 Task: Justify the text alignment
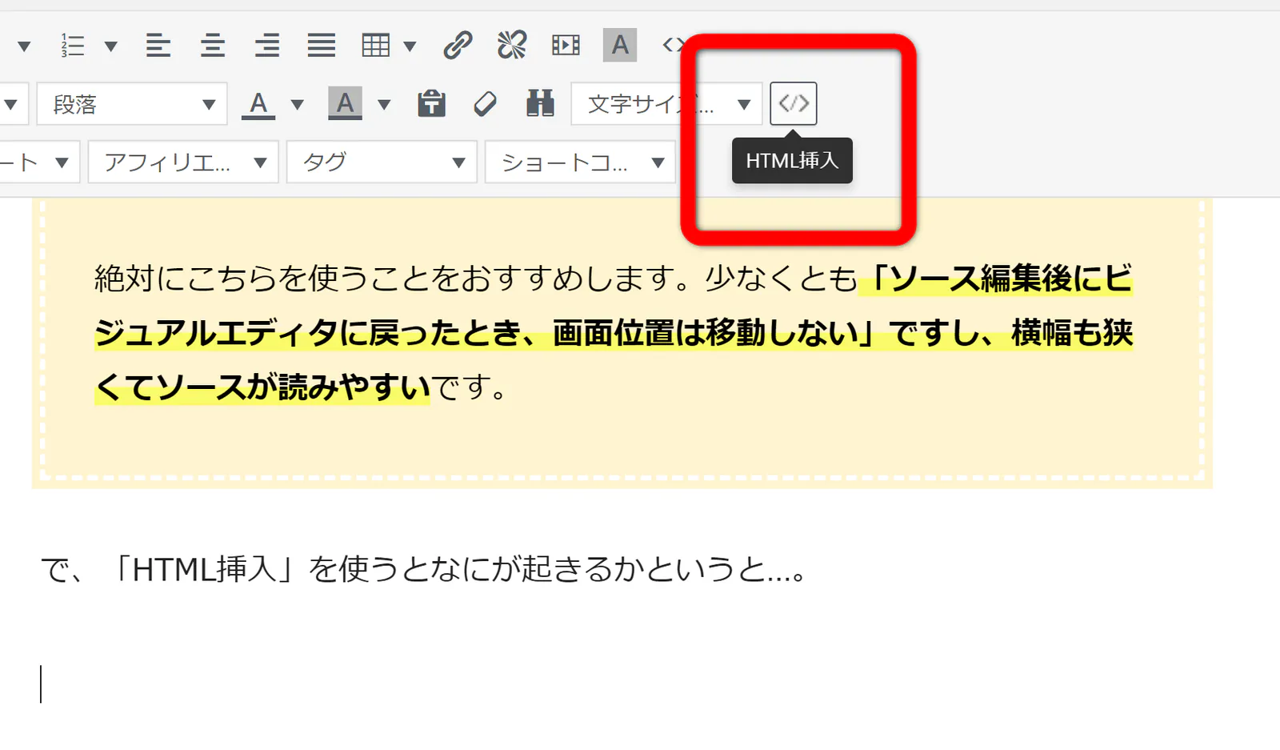click(x=322, y=46)
